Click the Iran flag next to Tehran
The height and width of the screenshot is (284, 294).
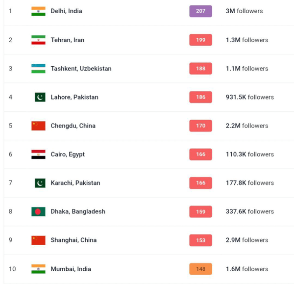point(38,40)
